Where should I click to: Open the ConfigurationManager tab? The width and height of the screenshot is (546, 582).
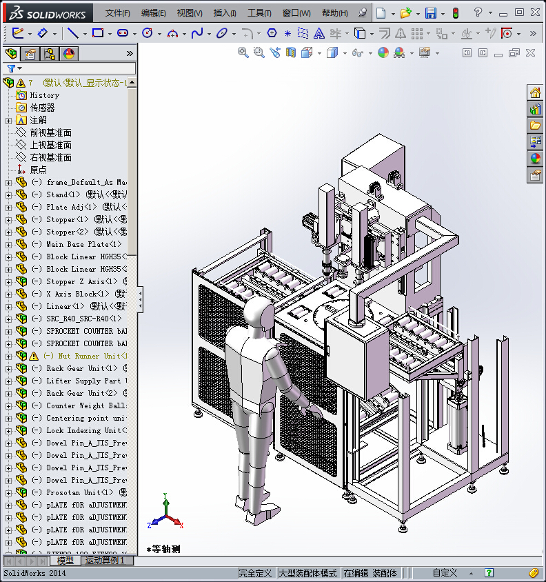[50, 54]
